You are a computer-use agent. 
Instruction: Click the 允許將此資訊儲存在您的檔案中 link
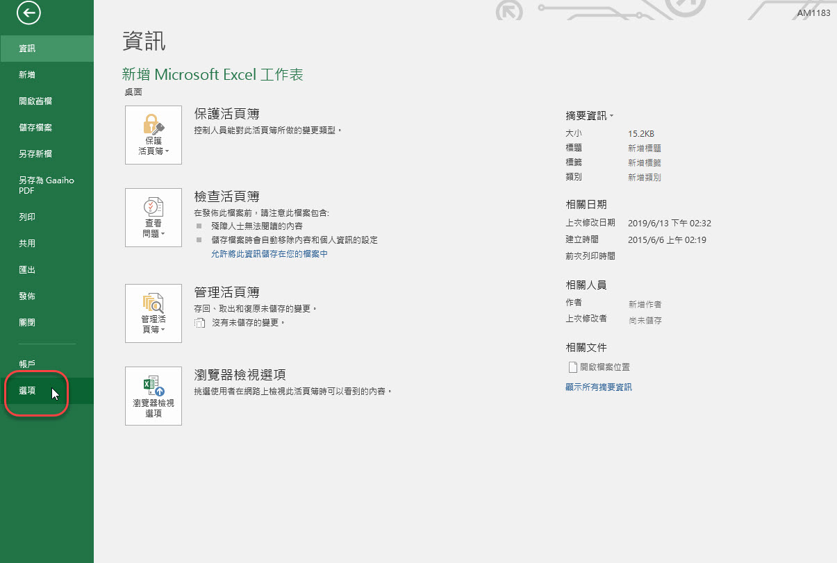[270, 254]
